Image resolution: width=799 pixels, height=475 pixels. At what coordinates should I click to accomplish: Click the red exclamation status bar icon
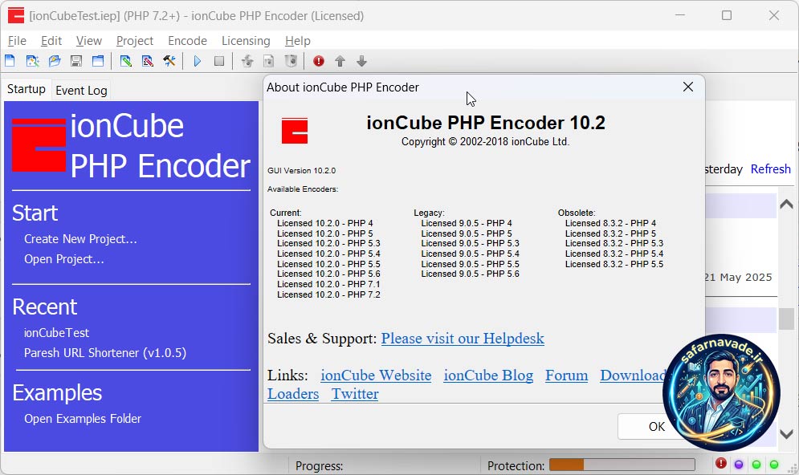[720, 463]
